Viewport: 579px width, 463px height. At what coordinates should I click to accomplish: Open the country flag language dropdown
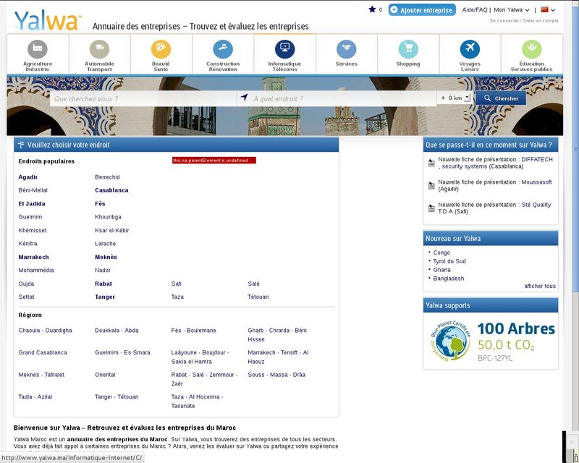pyautogui.click(x=548, y=10)
